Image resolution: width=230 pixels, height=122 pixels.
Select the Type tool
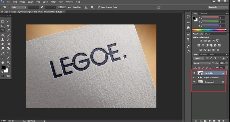click(x=8, y=53)
